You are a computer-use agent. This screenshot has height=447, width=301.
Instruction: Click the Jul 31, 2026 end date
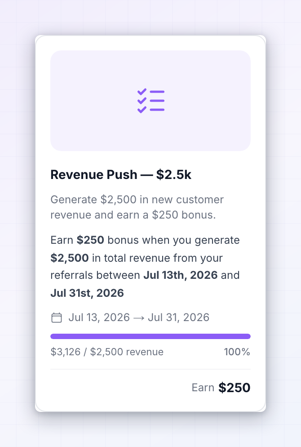178,317
